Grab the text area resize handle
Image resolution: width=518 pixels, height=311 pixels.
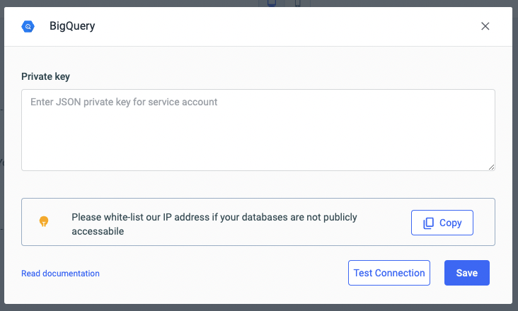coord(491,167)
